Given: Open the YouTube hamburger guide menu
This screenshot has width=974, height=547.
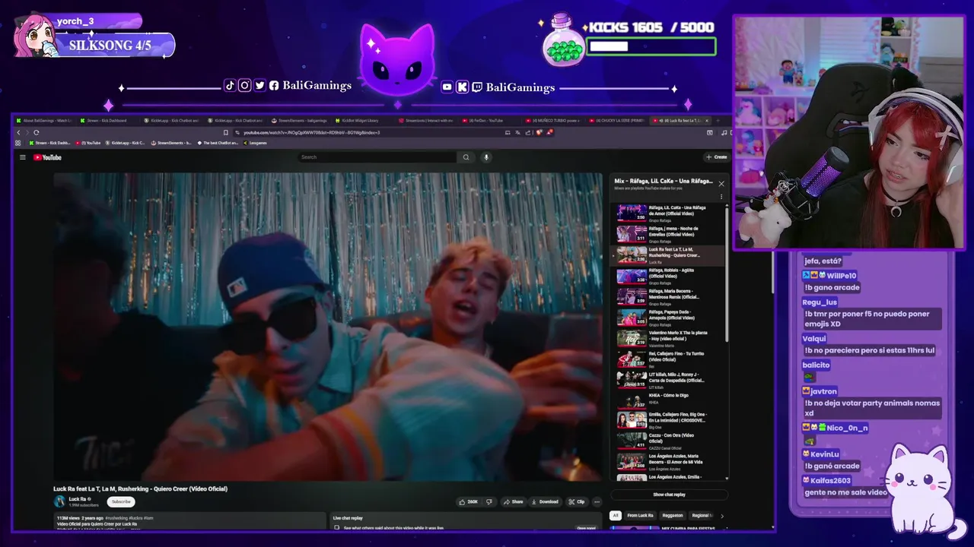Looking at the screenshot, I should [23, 157].
